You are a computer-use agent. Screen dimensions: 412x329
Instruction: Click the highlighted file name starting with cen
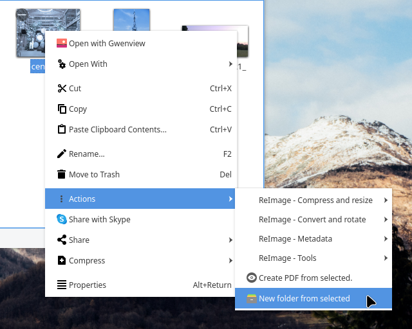(x=38, y=66)
